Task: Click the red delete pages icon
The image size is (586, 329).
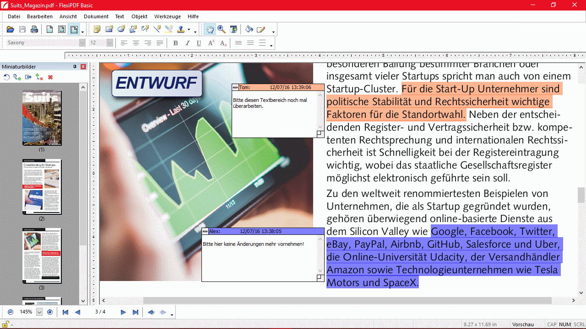Action: [50, 77]
